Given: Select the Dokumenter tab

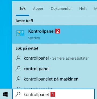Looking at the screenshot, I should coord(61,9).
